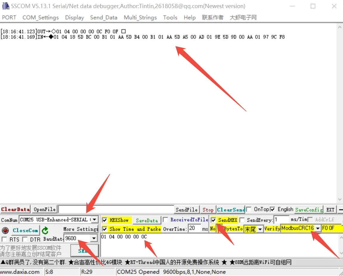The height and width of the screenshot is (276, 343).
Task: Click the red port status indicator icon
Action: 5,230
